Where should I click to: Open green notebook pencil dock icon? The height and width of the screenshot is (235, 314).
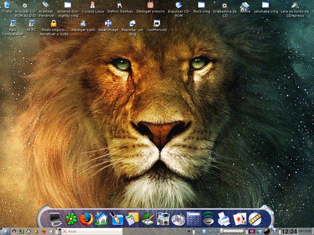tap(147, 219)
